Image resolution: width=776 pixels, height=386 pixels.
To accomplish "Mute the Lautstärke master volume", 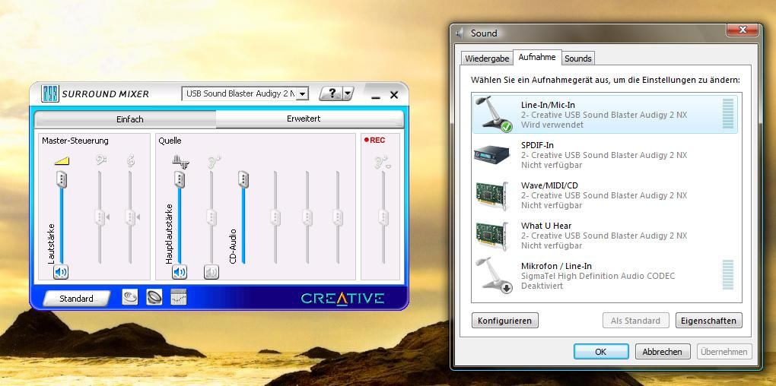I will [x=61, y=272].
